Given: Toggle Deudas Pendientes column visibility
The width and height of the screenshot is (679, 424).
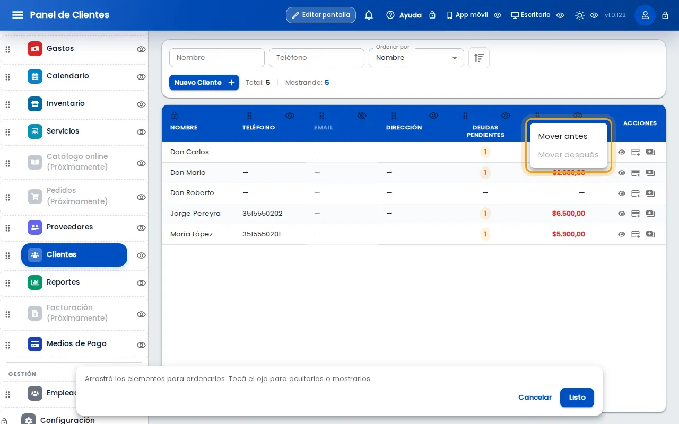Looking at the screenshot, I should point(506,116).
